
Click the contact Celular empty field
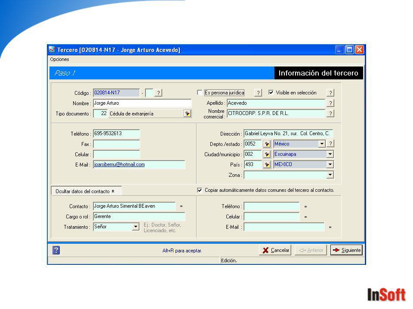pos(271,216)
